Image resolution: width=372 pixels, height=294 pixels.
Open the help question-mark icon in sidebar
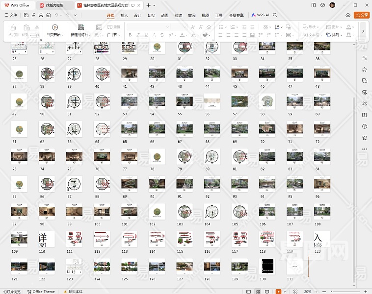[364, 126]
